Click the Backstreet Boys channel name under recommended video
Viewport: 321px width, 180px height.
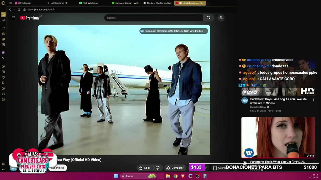coord(258,107)
